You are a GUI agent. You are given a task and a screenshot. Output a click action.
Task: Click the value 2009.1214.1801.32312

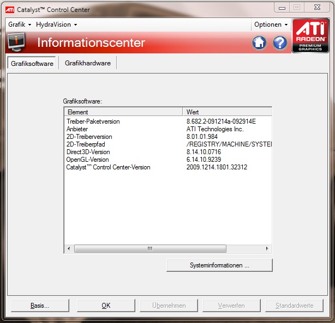click(x=217, y=167)
